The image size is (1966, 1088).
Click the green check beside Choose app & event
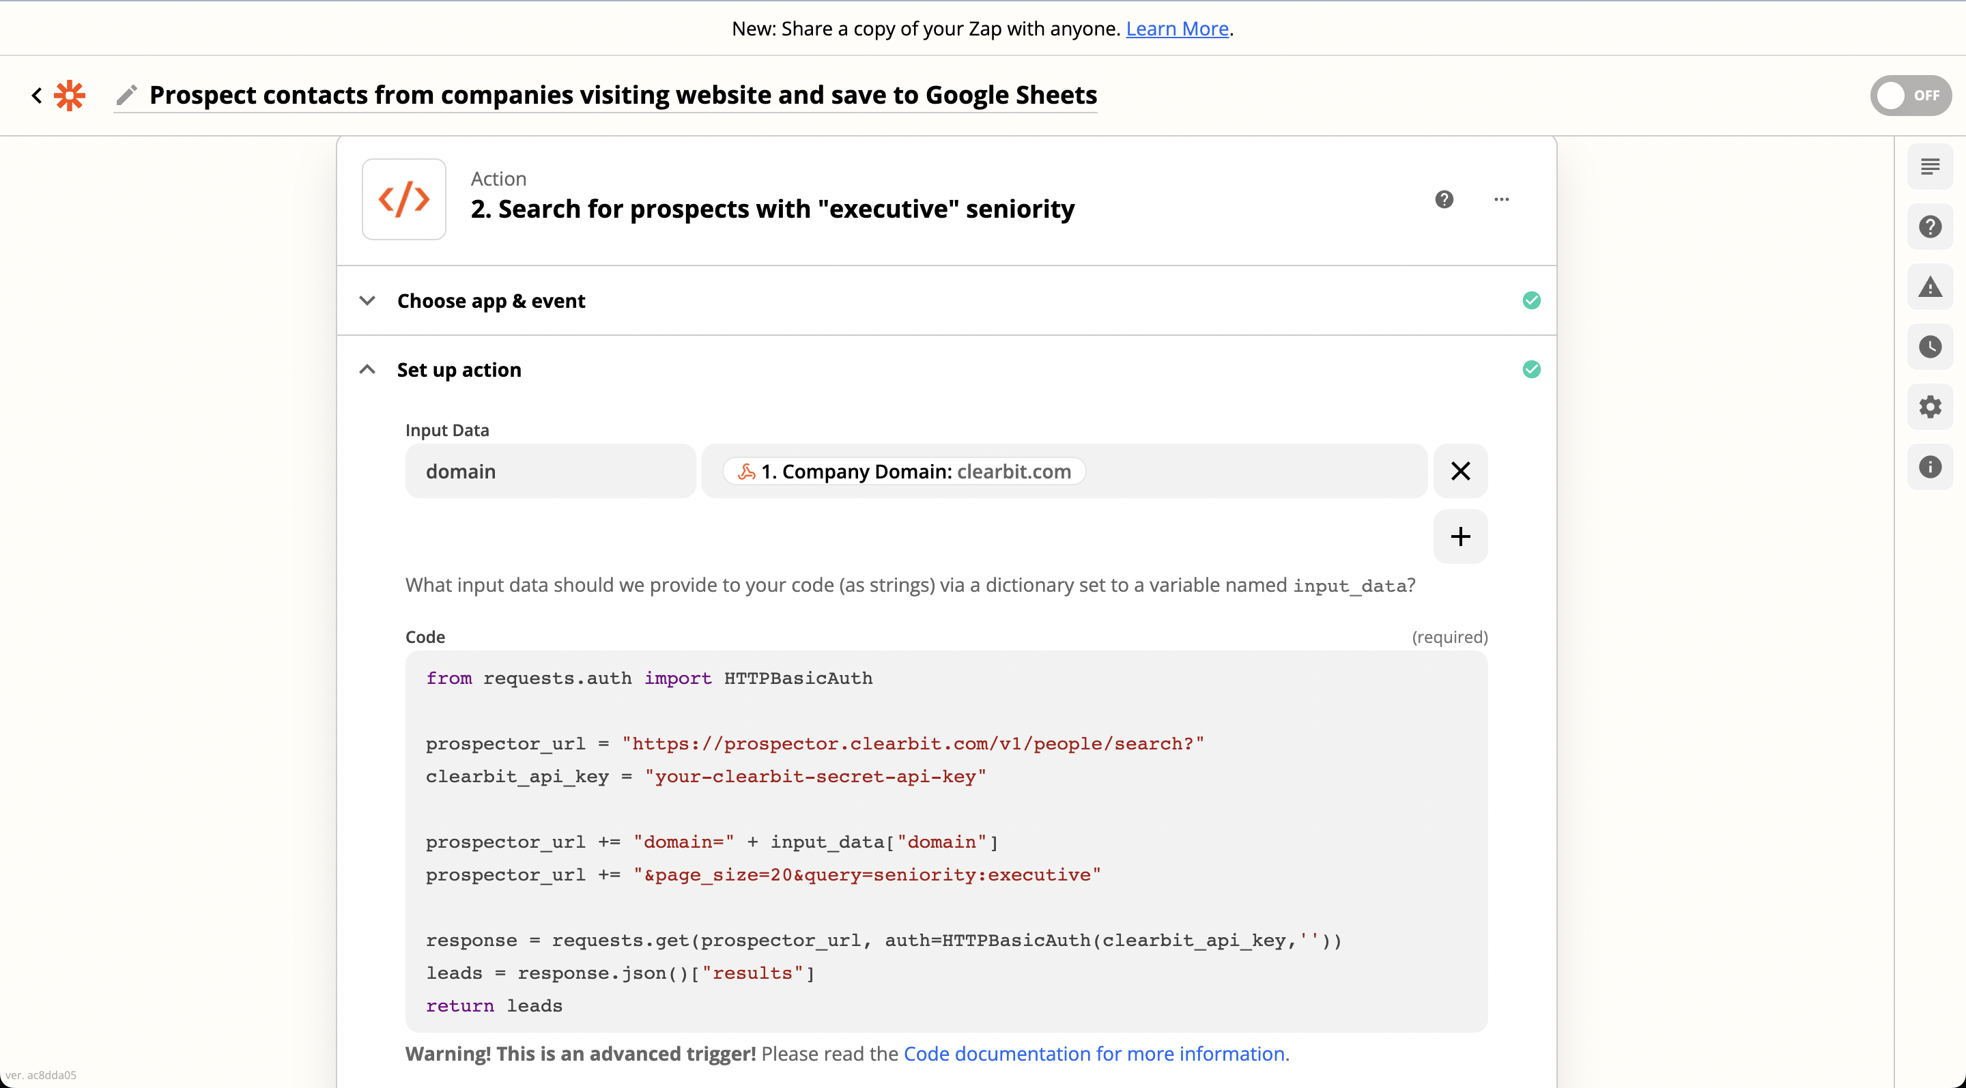tap(1531, 300)
